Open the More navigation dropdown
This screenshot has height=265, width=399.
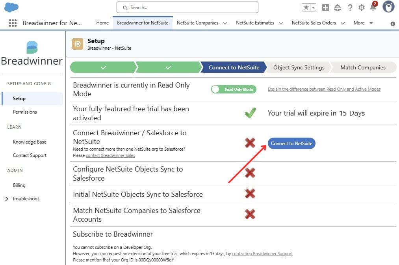click(363, 23)
